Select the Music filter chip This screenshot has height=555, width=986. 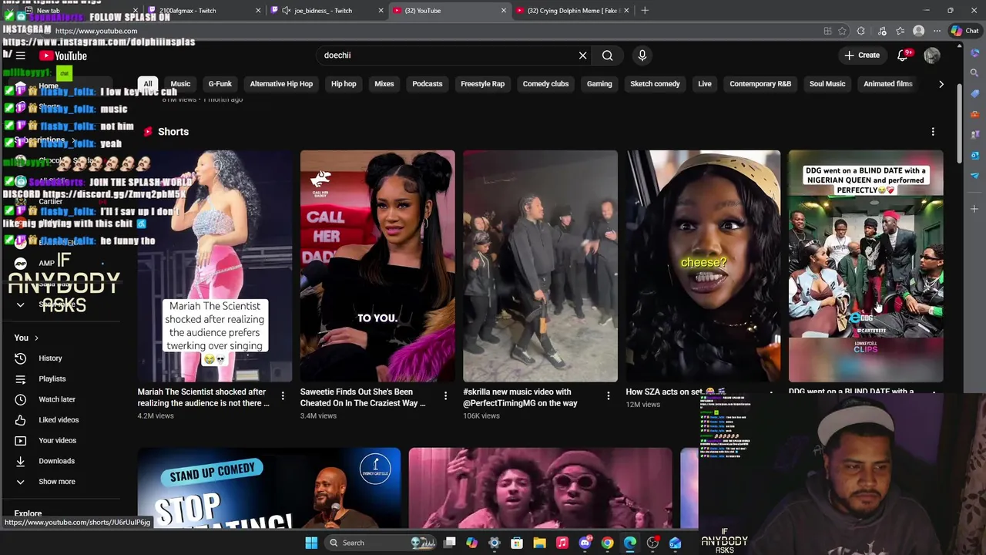[180, 84]
